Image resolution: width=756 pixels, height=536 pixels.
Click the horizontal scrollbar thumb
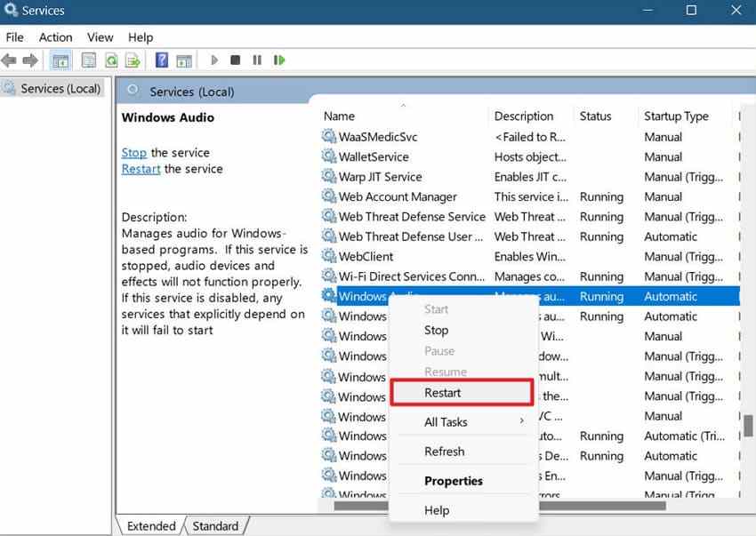click(x=500, y=506)
